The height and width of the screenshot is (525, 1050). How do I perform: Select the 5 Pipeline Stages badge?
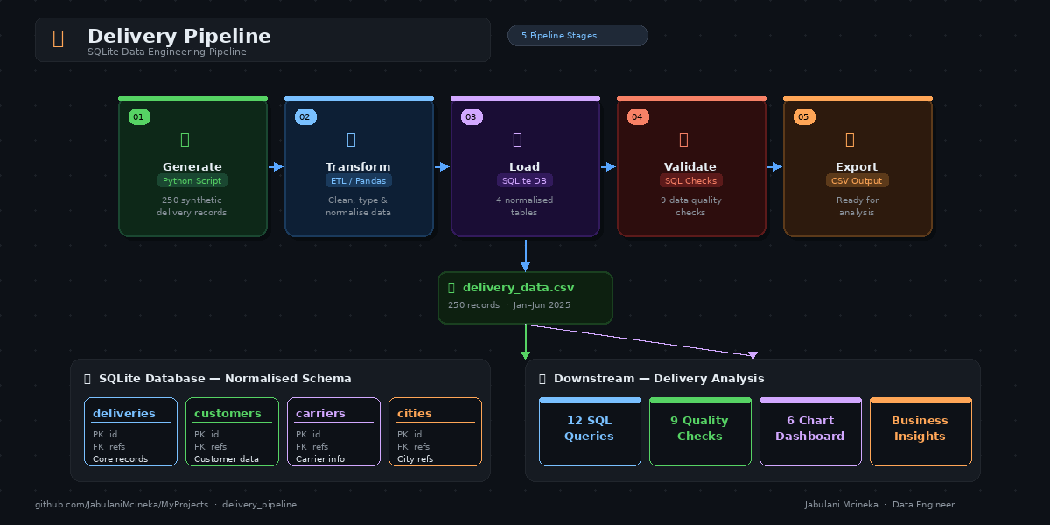[x=577, y=35]
